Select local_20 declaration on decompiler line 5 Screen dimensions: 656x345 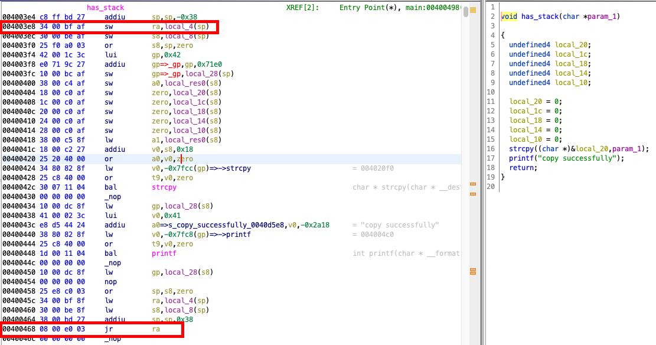click(x=572, y=45)
